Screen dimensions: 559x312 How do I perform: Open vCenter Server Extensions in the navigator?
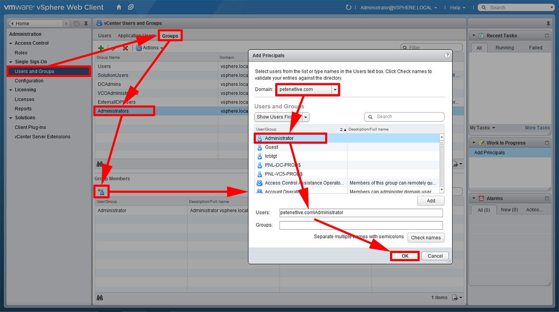coord(43,137)
